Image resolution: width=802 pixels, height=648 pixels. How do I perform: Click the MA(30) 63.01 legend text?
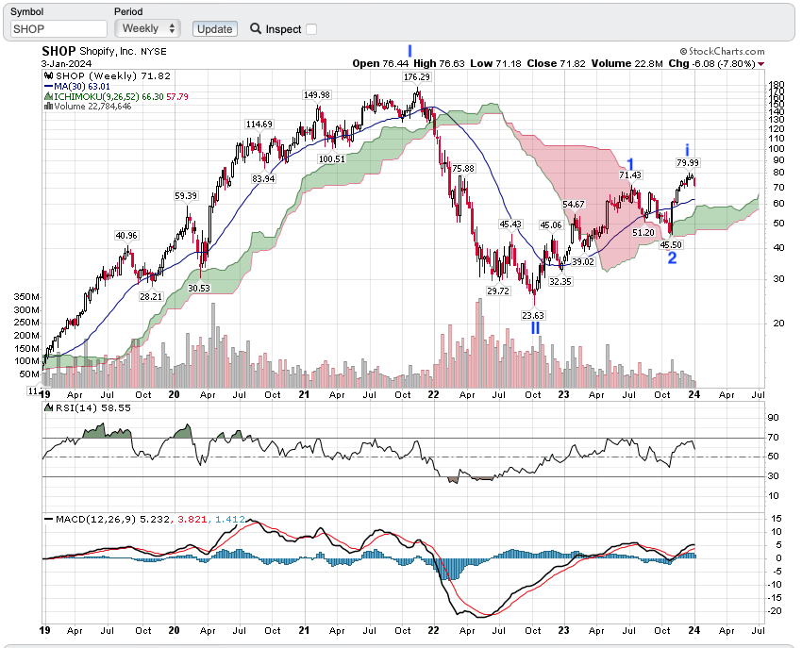pyautogui.click(x=82, y=87)
